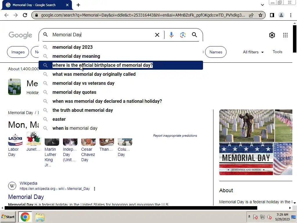Screen dimensions: 297x223
Task: Open the Independence Day holiday card
Action: [70, 150]
